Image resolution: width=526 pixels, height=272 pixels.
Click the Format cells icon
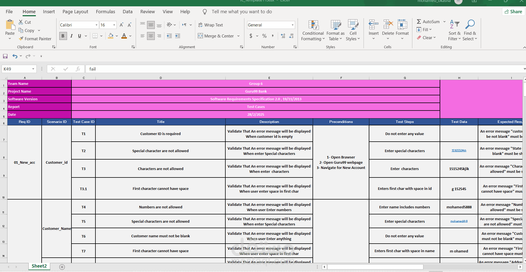(402, 25)
